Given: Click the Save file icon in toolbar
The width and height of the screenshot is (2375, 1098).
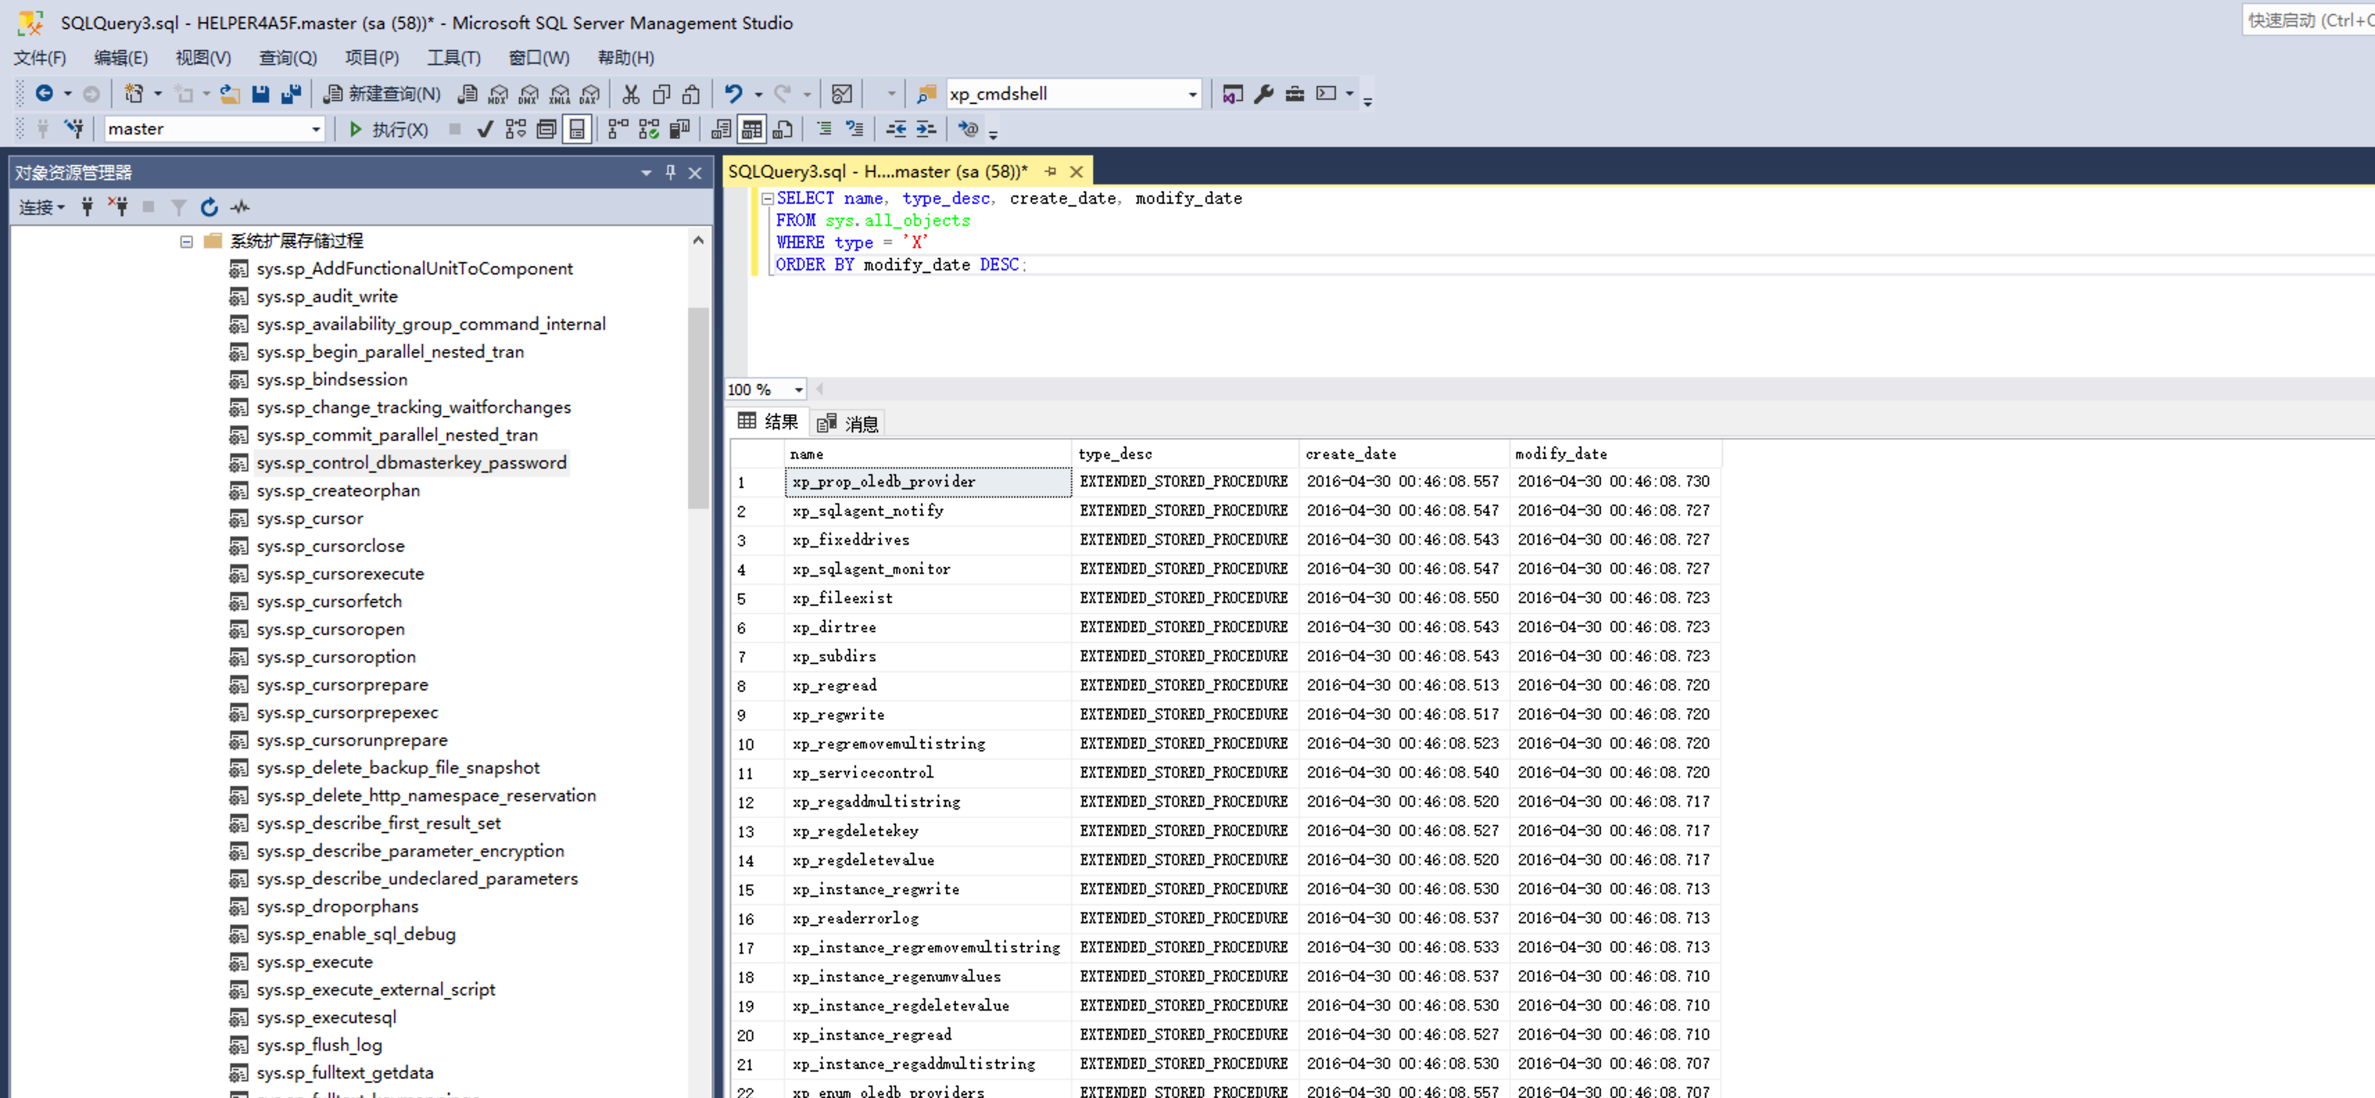Looking at the screenshot, I should pos(261,94).
